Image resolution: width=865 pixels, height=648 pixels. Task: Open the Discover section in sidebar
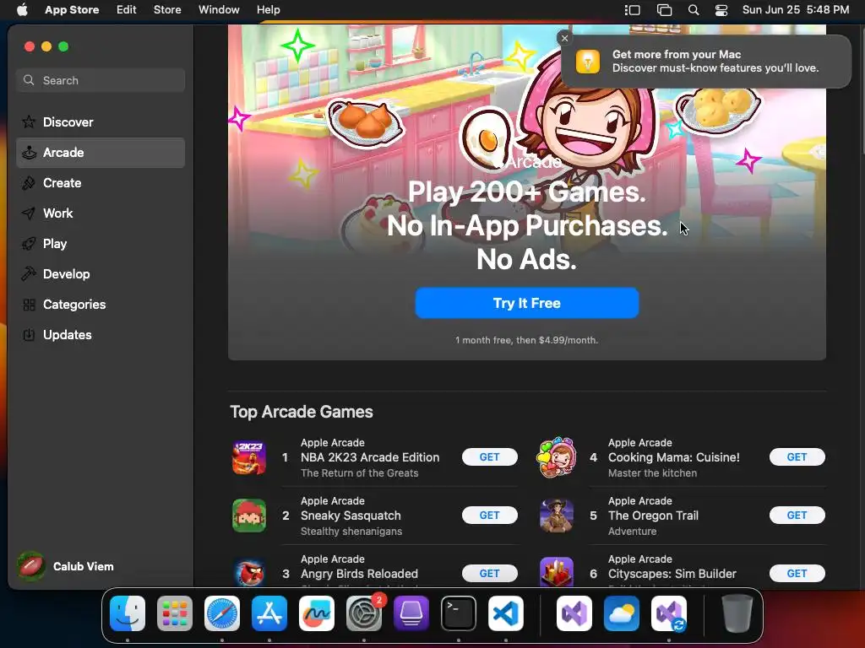point(101,121)
